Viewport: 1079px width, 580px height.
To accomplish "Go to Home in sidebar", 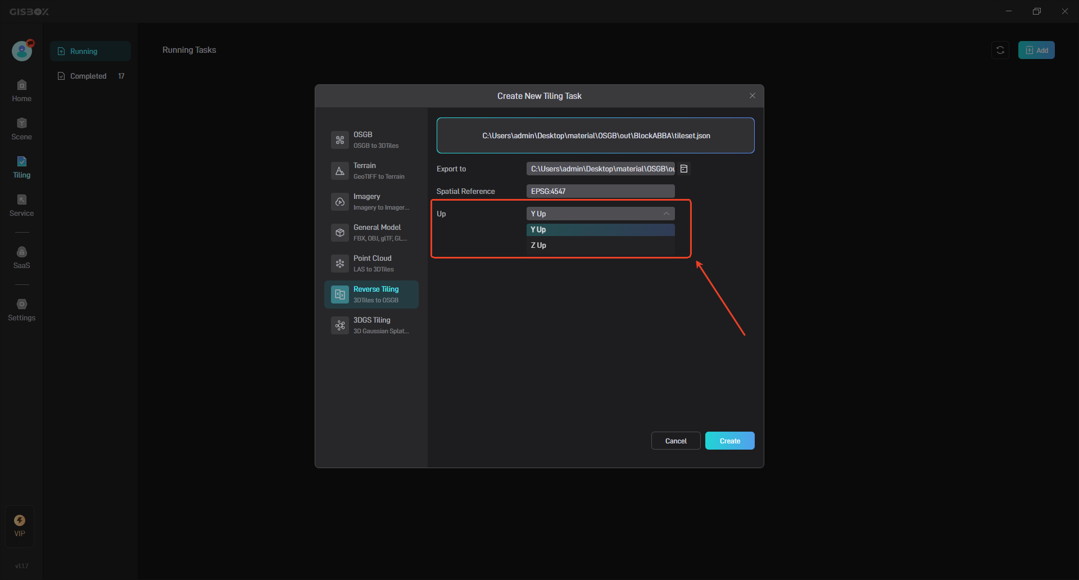I will (x=21, y=91).
